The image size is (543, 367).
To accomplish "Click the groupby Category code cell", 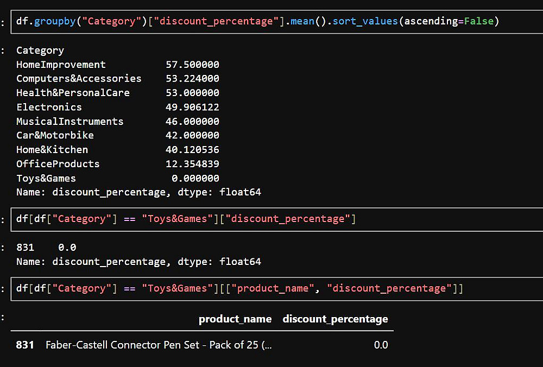I will point(271,22).
